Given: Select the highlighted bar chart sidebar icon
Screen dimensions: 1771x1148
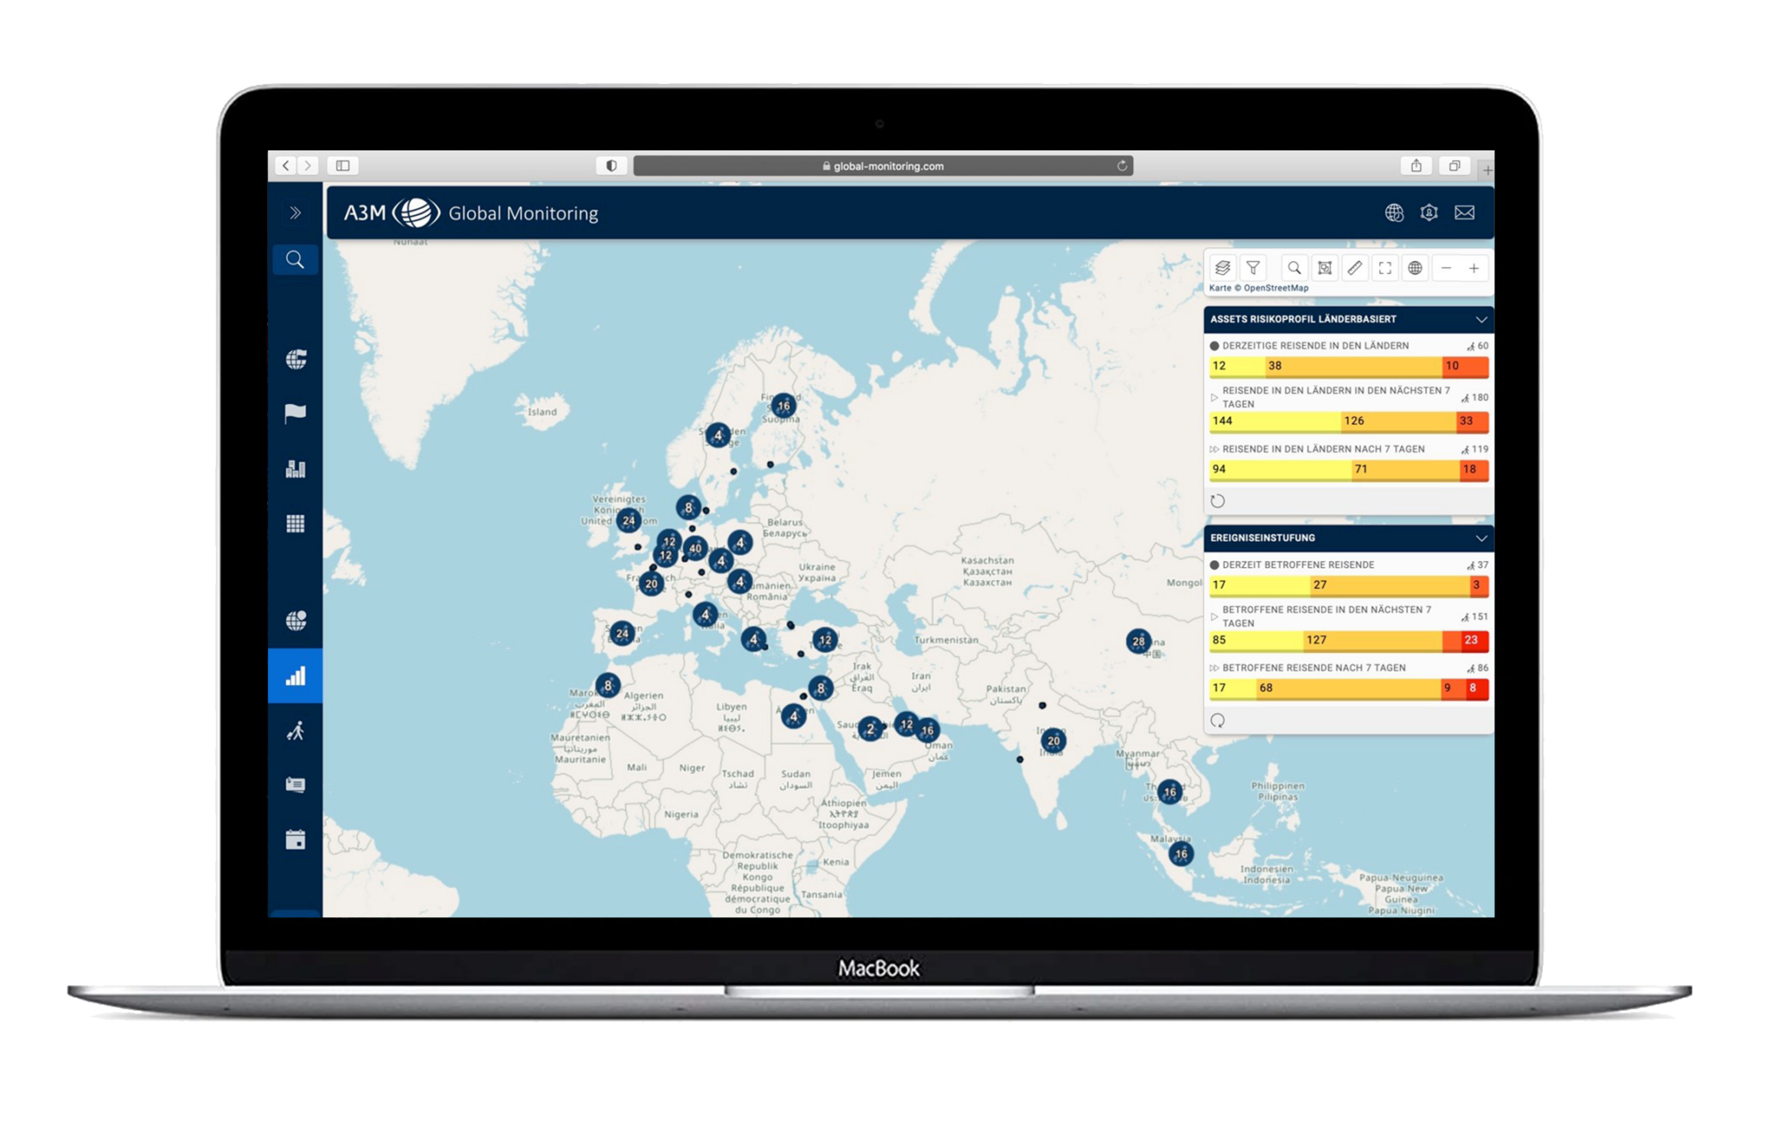Looking at the screenshot, I should coord(296,675).
